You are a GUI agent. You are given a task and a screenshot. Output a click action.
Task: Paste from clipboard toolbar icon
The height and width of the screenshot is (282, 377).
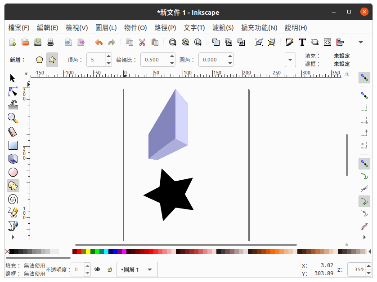click(155, 43)
